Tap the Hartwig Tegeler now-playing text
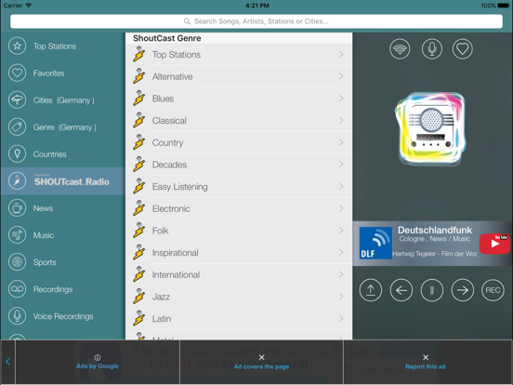 click(x=435, y=254)
